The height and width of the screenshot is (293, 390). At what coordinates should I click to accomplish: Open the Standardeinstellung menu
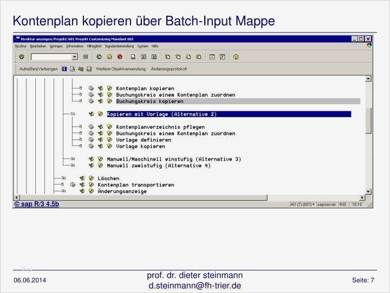tap(119, 46)
